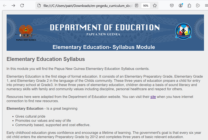Image resolution: width=208 pixels, height=140 pixels.
Task: Open the Department of Education 'site' link
Action: 153,97
